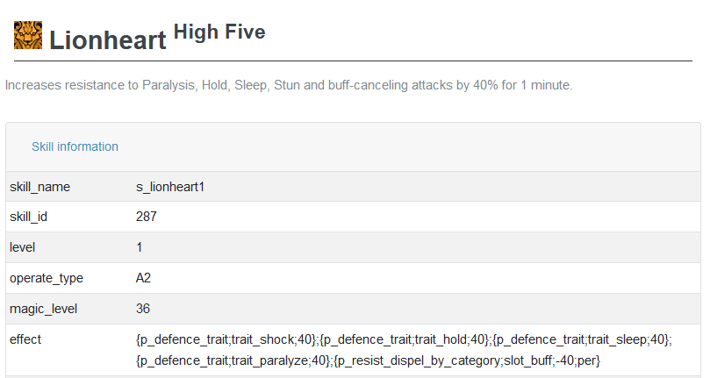710x378 pixels.
Task: Select the level row label
Action: tap(23, 247)
